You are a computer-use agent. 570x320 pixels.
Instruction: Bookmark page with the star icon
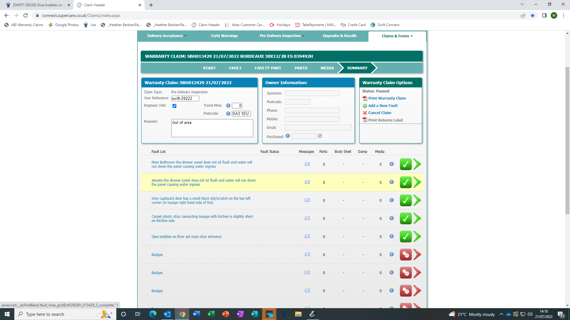tap(533, 15)
